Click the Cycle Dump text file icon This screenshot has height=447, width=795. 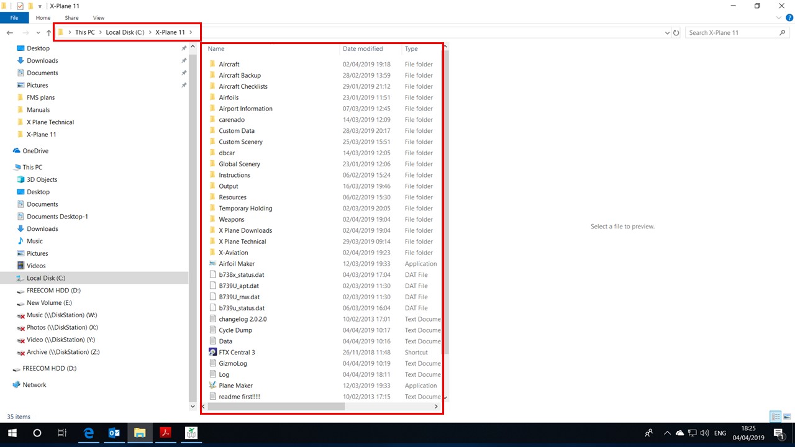(x=212, y=330)
